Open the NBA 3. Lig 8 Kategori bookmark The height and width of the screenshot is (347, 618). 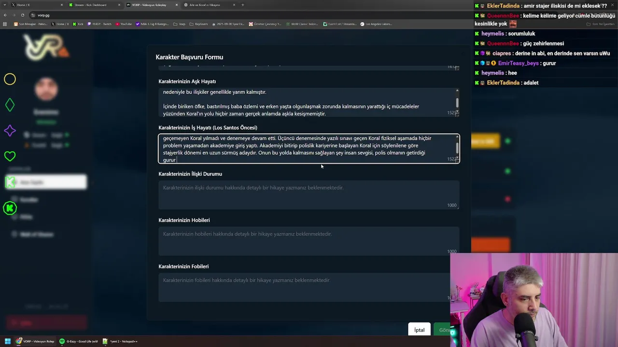pyautogui.click(x=153, y=24)
